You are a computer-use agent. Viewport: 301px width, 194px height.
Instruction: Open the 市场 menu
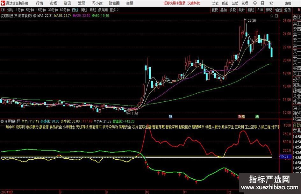point(54,3)
